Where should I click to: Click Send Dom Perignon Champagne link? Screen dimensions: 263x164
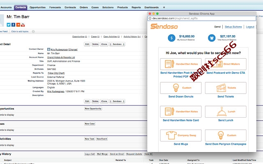pos(226,144)
